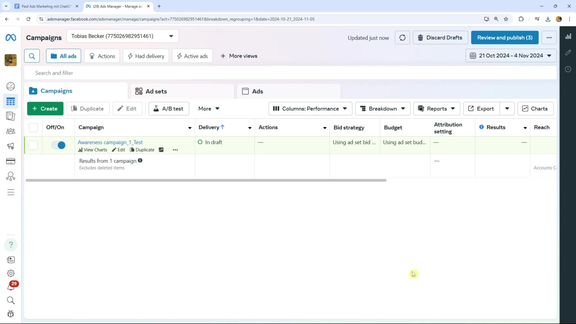Click the Charts button
The width and height of the screenshot is (576, 324).
(535, 109)
